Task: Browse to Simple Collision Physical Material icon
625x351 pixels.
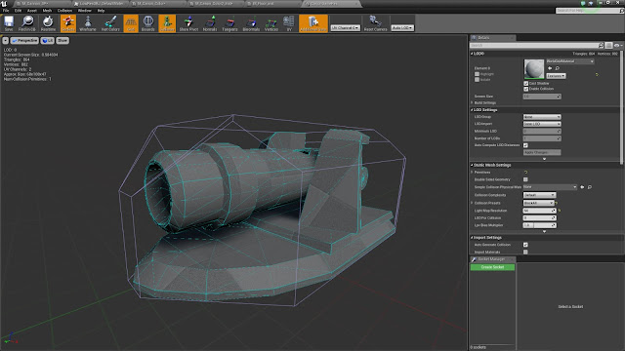Action: [x=590, y=187]
